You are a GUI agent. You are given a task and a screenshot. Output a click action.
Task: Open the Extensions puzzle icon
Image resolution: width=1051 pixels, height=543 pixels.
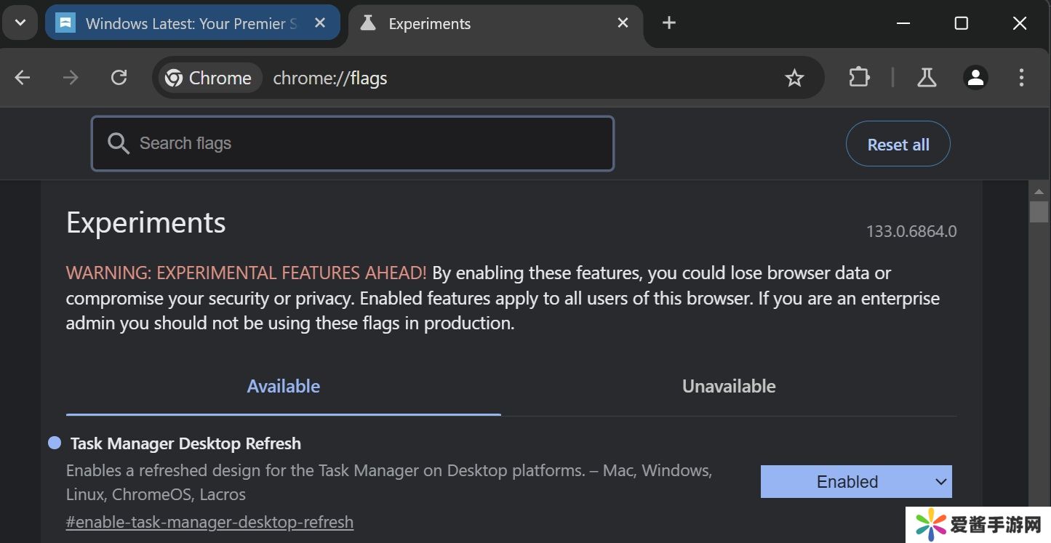[x=859, y=78]
